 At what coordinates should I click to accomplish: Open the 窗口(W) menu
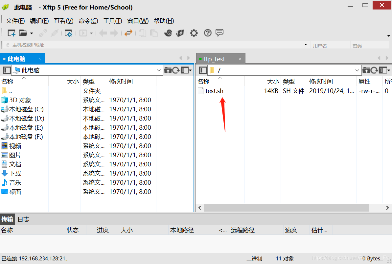click(138, 21)
